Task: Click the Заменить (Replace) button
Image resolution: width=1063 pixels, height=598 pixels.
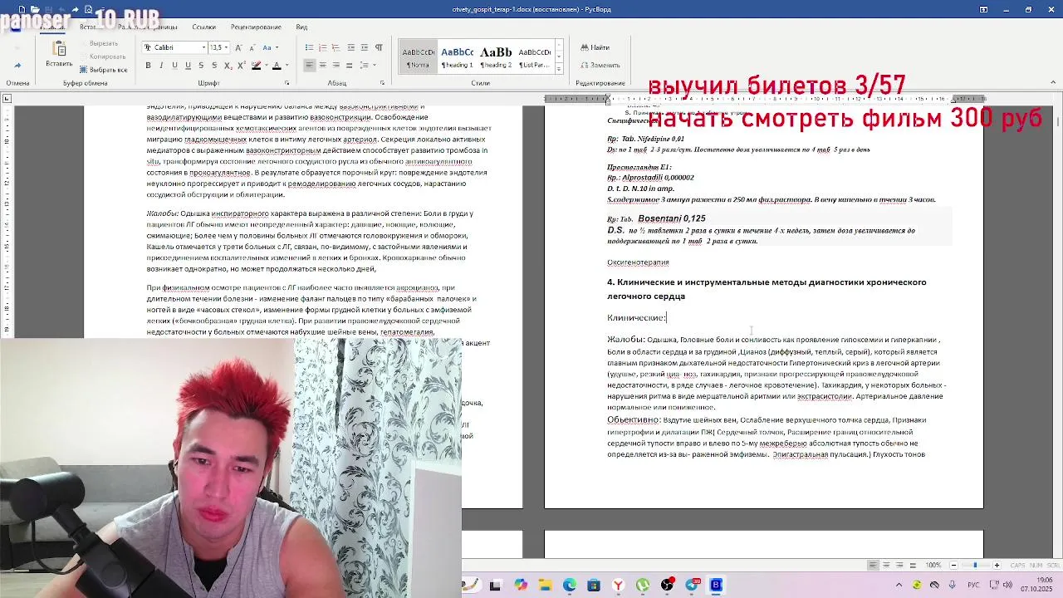Action: coord(599,65)
